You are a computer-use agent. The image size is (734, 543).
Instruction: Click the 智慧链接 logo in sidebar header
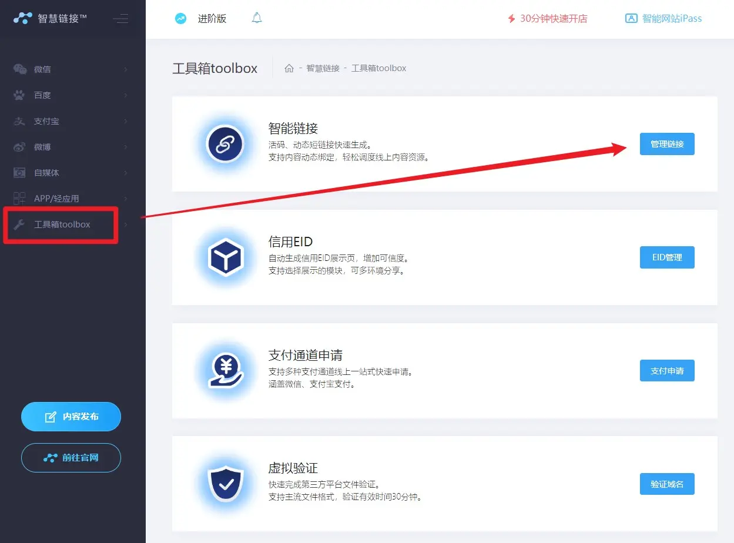[x=50, y=18]
